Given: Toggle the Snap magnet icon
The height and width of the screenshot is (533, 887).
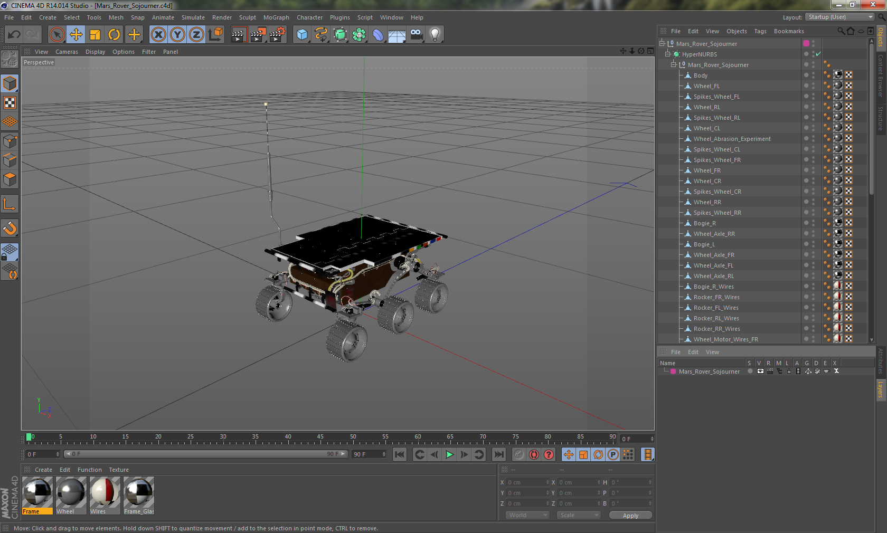Looking at the screenshot, I should (x=10, y=229).
